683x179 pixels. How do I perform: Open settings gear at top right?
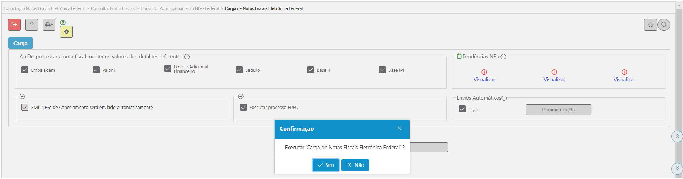point(650,25)
